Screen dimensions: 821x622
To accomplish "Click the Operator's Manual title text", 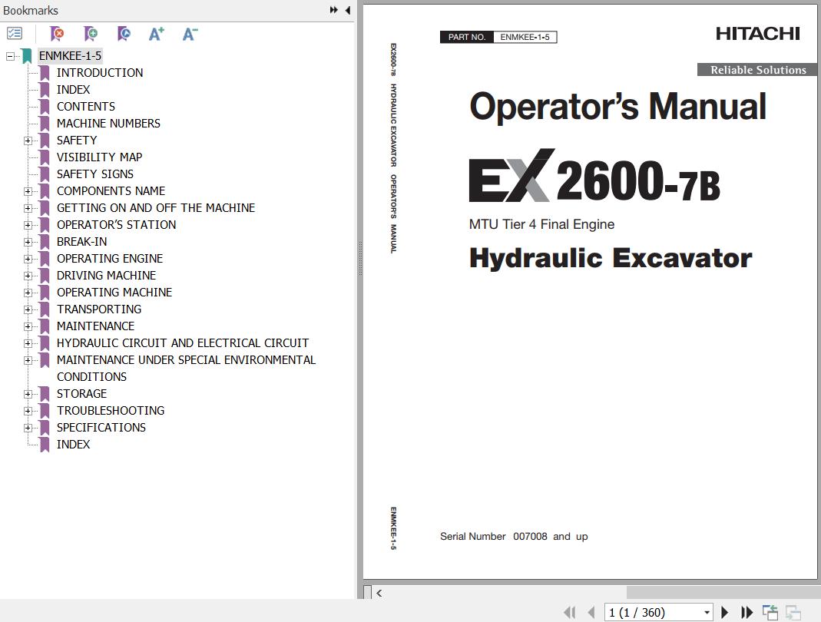I will pos(617,106).
